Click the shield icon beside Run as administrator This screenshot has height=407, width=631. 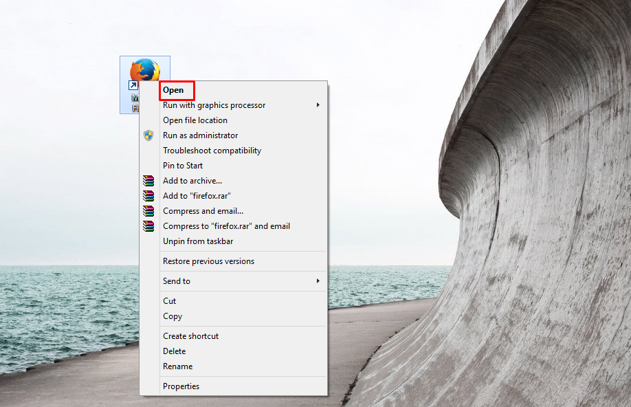[148, 135]
